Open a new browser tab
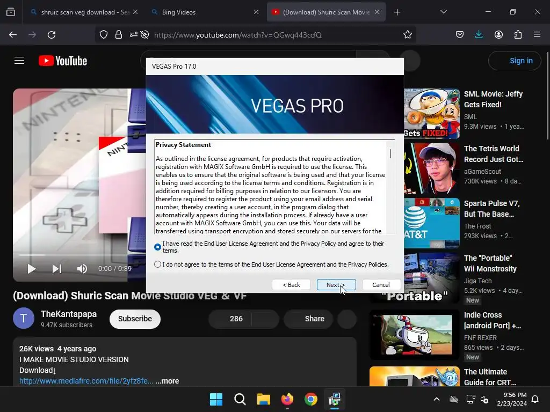The height and width of the screenshot is (412, 550). point(397,12)
